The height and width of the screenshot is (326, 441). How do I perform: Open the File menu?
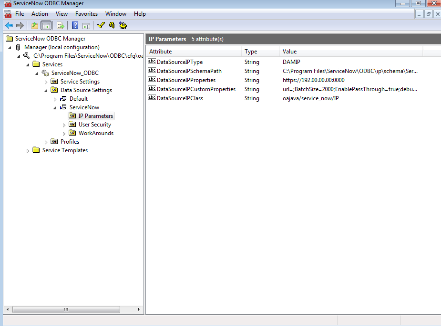[20, 14]
